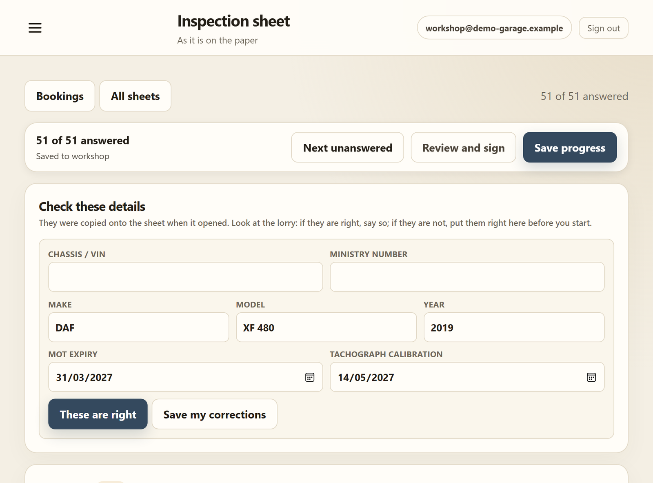This screenshot has width=653, height=483.
Task: Edit MOT expiry date 31/03/2027
Action: tap(186, 377)
